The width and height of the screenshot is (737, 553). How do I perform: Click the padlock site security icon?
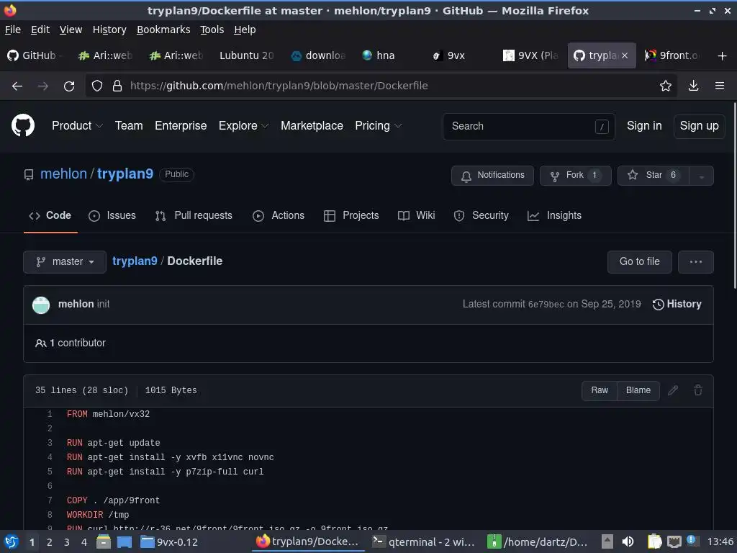coord(117,86)
